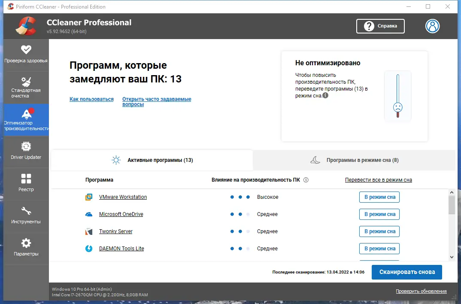The image size is (461, 304).
Task: Open the Справка help dialog
Action: coord(380,26)
